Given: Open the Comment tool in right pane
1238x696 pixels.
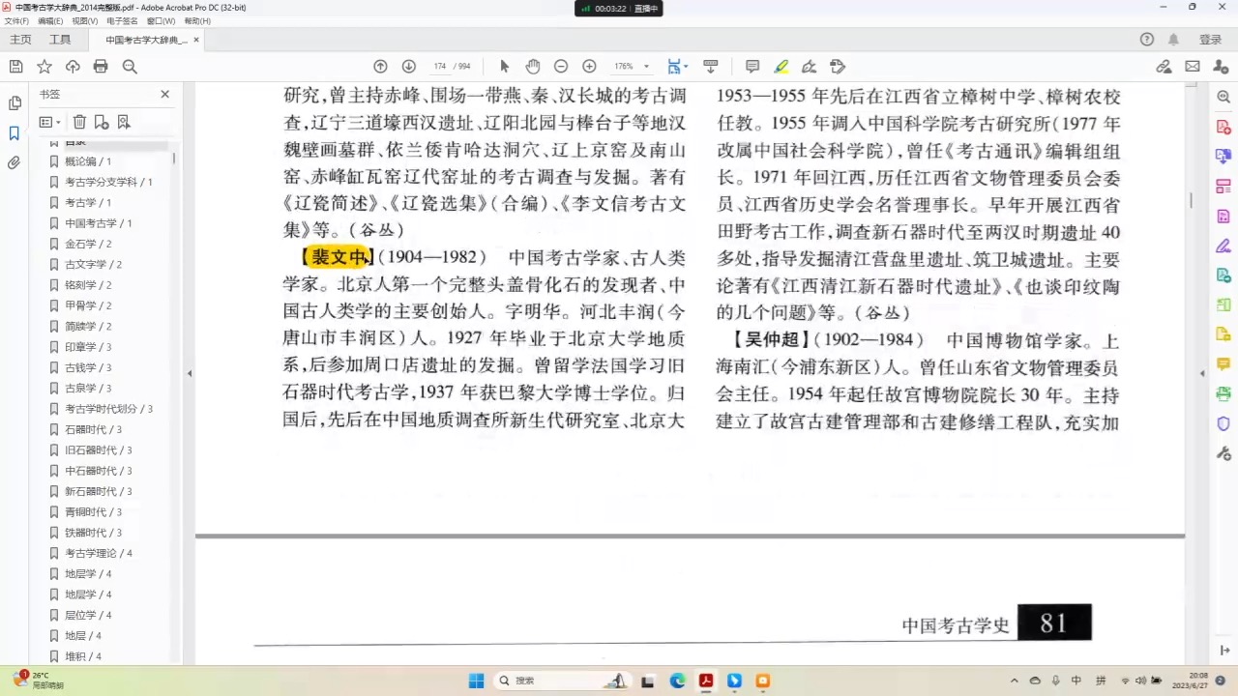Looking at the screenshot, I should pyautogui.click(x=1223, y=364).
